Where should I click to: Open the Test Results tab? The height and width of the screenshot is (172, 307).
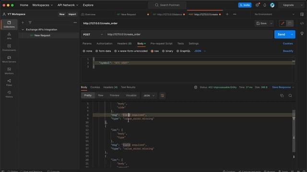tap(128, 87)
